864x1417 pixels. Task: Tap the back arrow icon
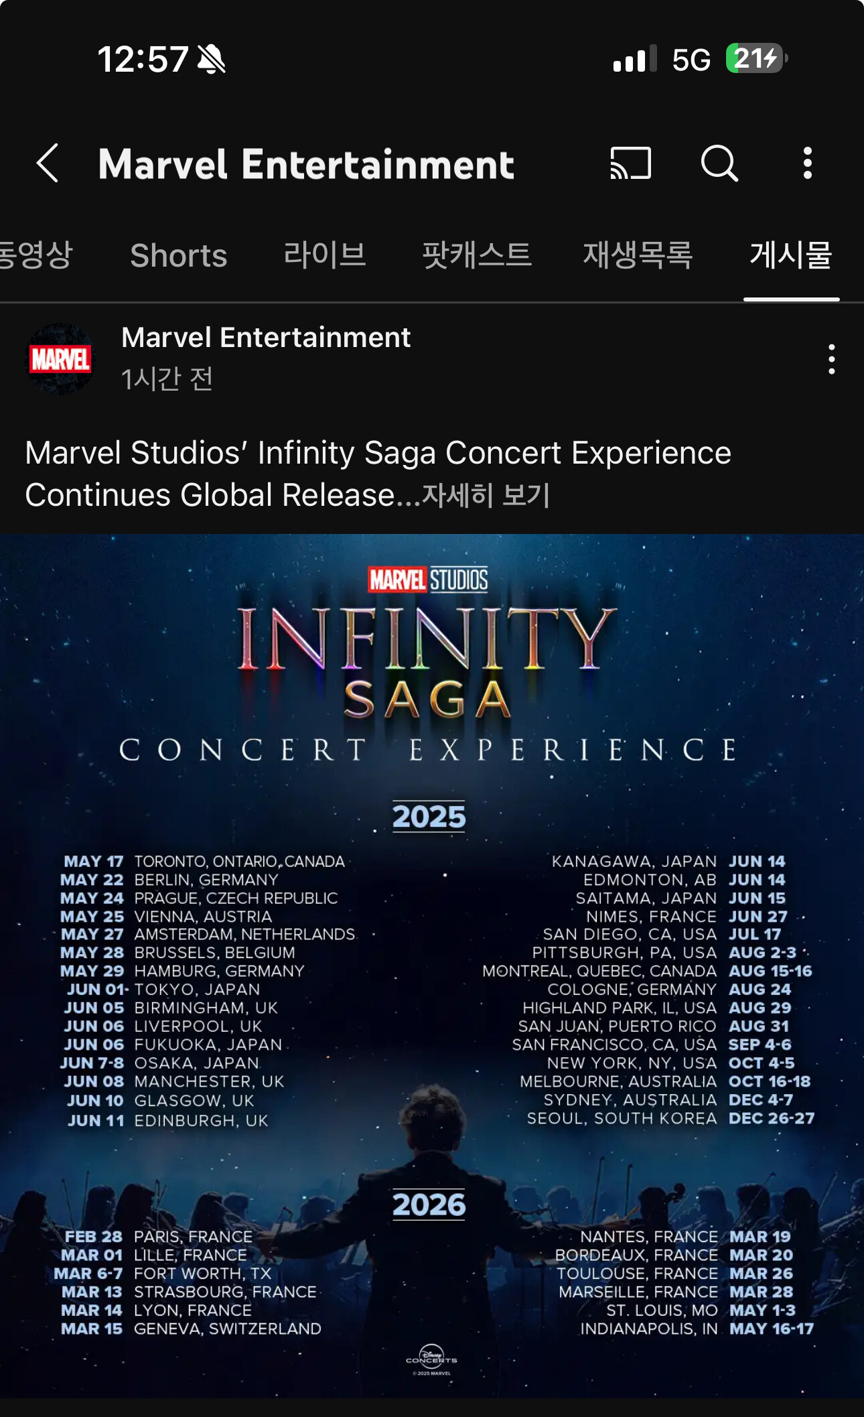click(48, 163)
